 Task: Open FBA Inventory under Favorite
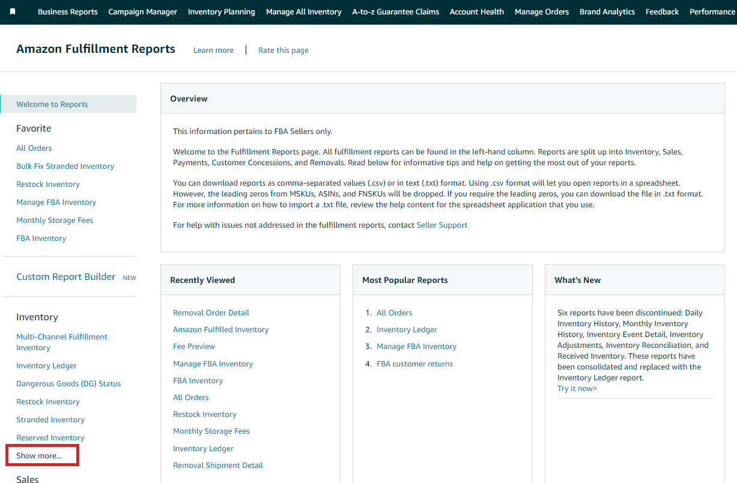point(41,238)
